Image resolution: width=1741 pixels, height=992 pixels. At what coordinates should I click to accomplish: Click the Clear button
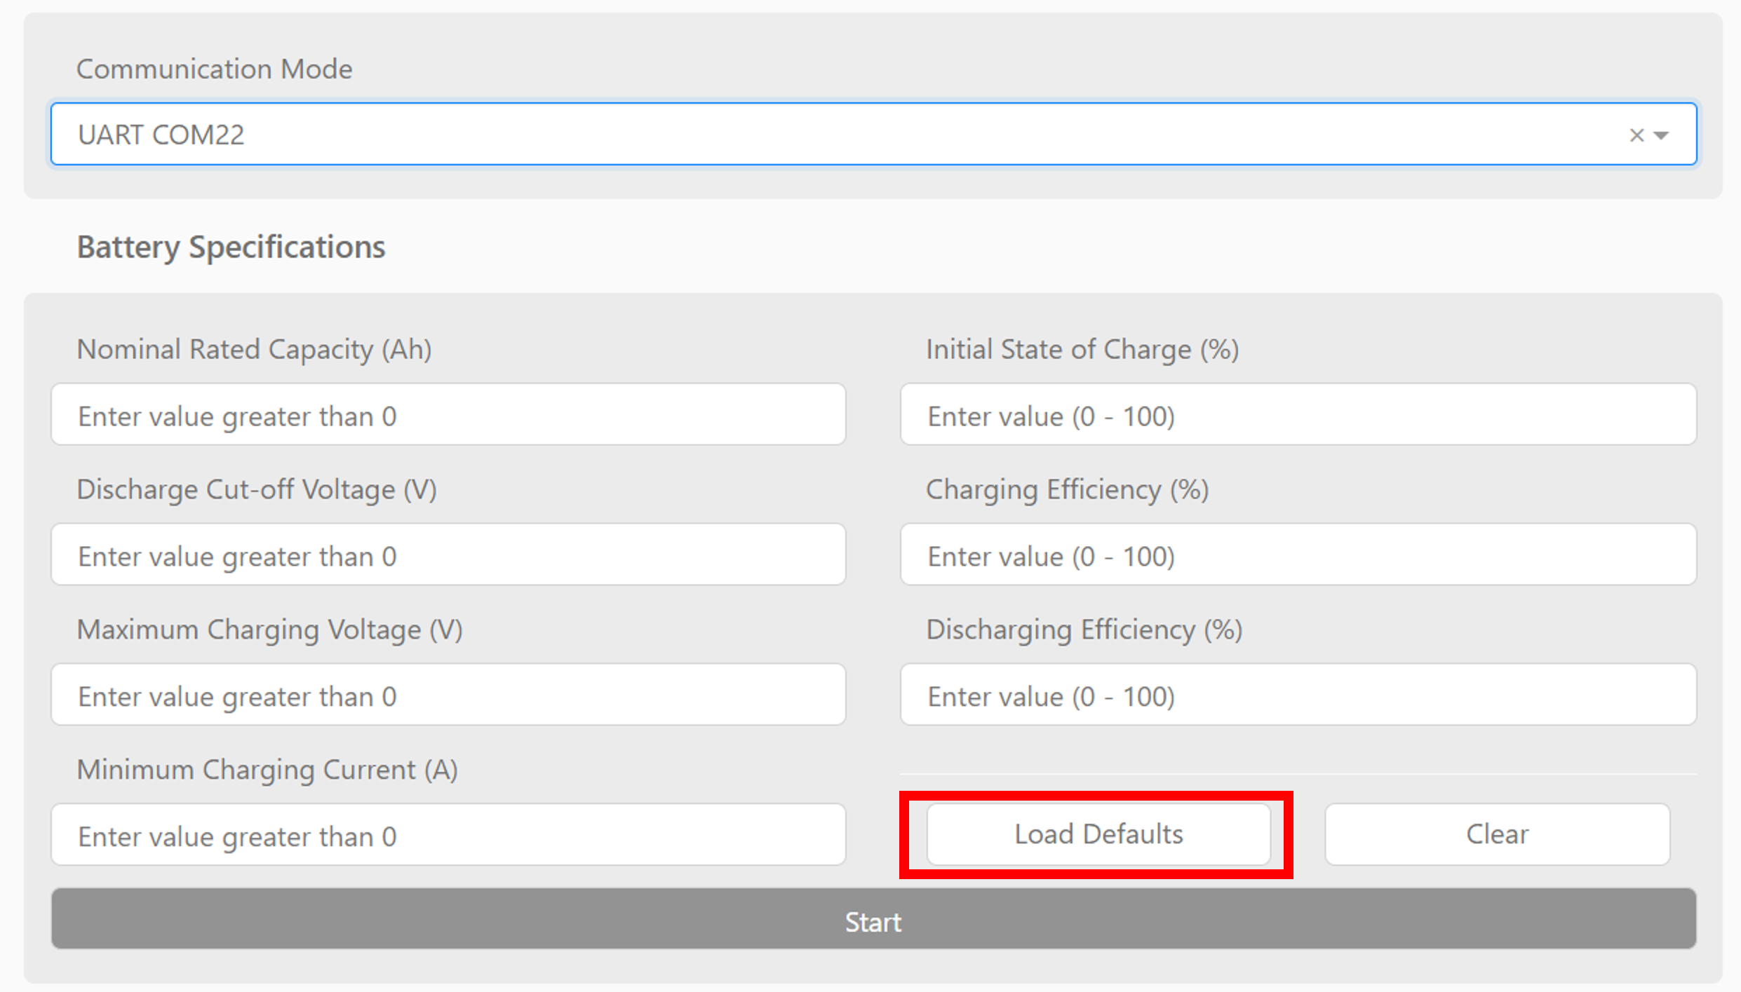click(x=1496, y=834)
